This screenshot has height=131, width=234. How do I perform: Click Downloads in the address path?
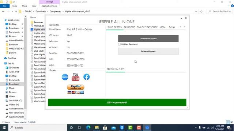pos(41,11)
